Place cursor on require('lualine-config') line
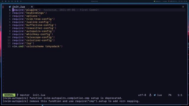The width and height of the screenshot is (189, 106). [32, 22]
